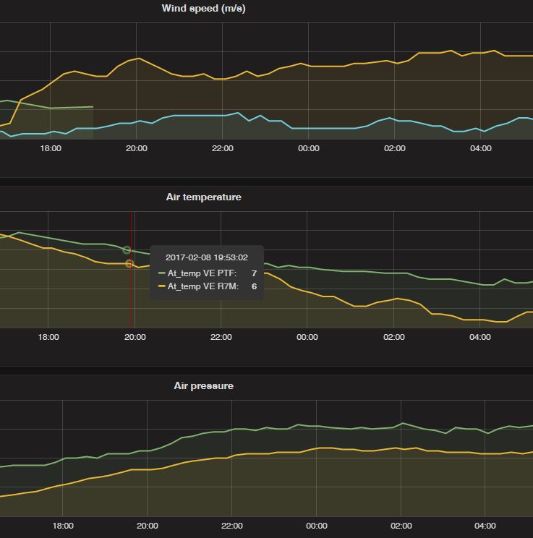533x538 pixels.
Task: Click the tooltip timestamp 2017-02-08 19:53:02
Action: [x=207, y=257]
